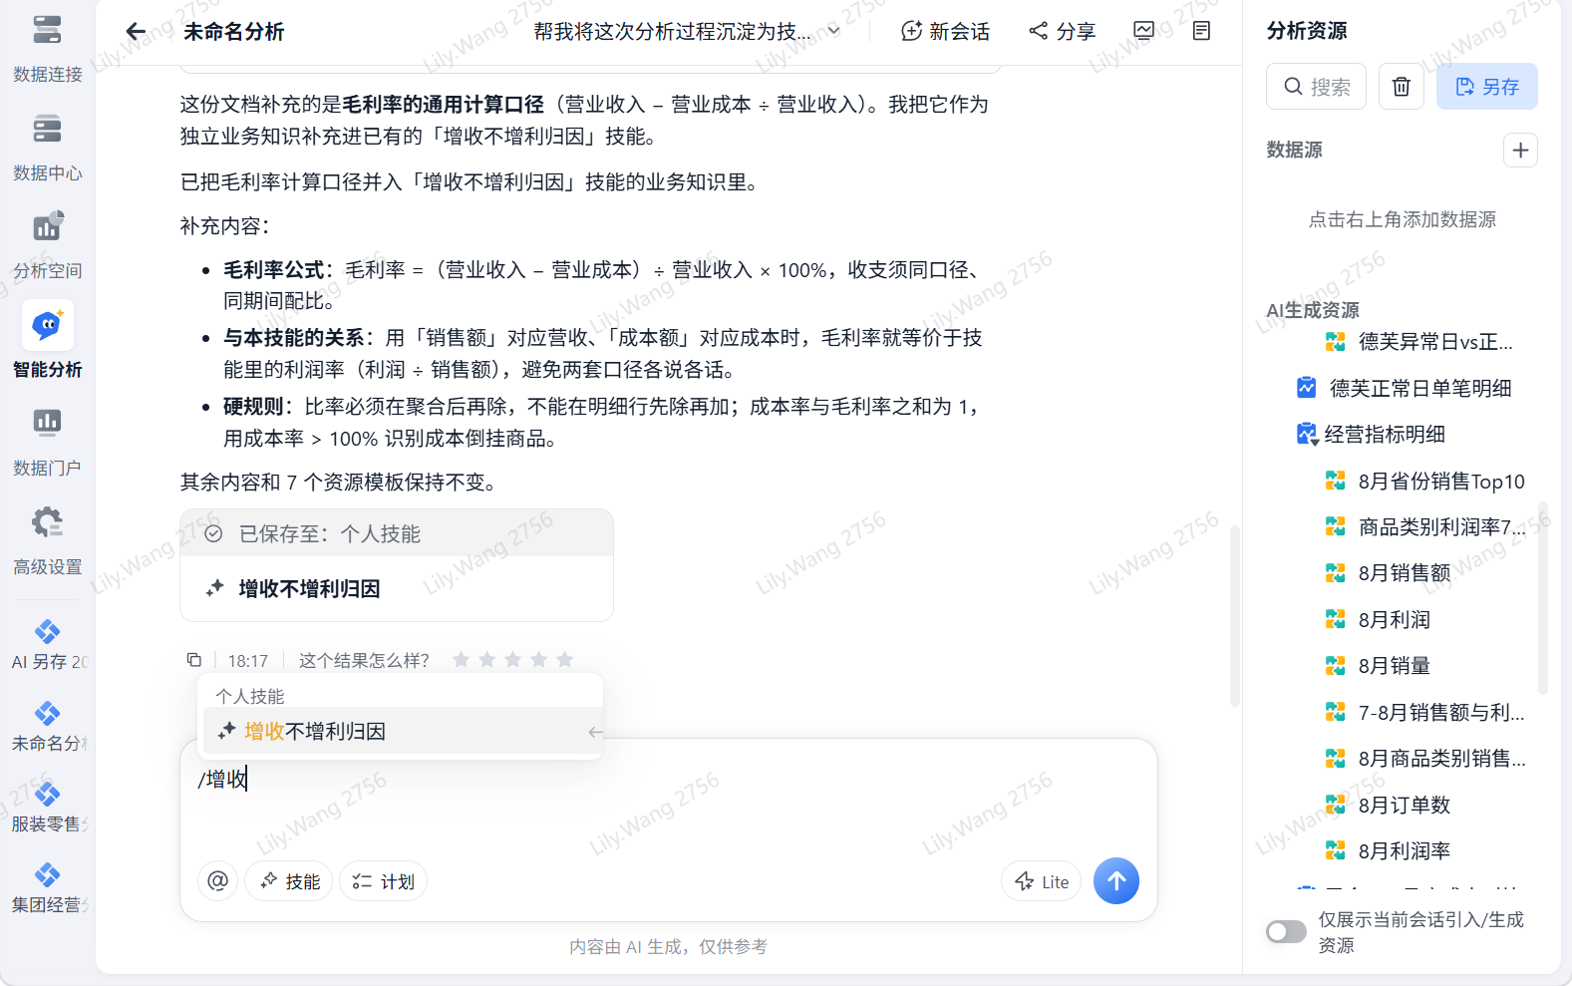Click the 计划 button below input

[x=383, y=881]
